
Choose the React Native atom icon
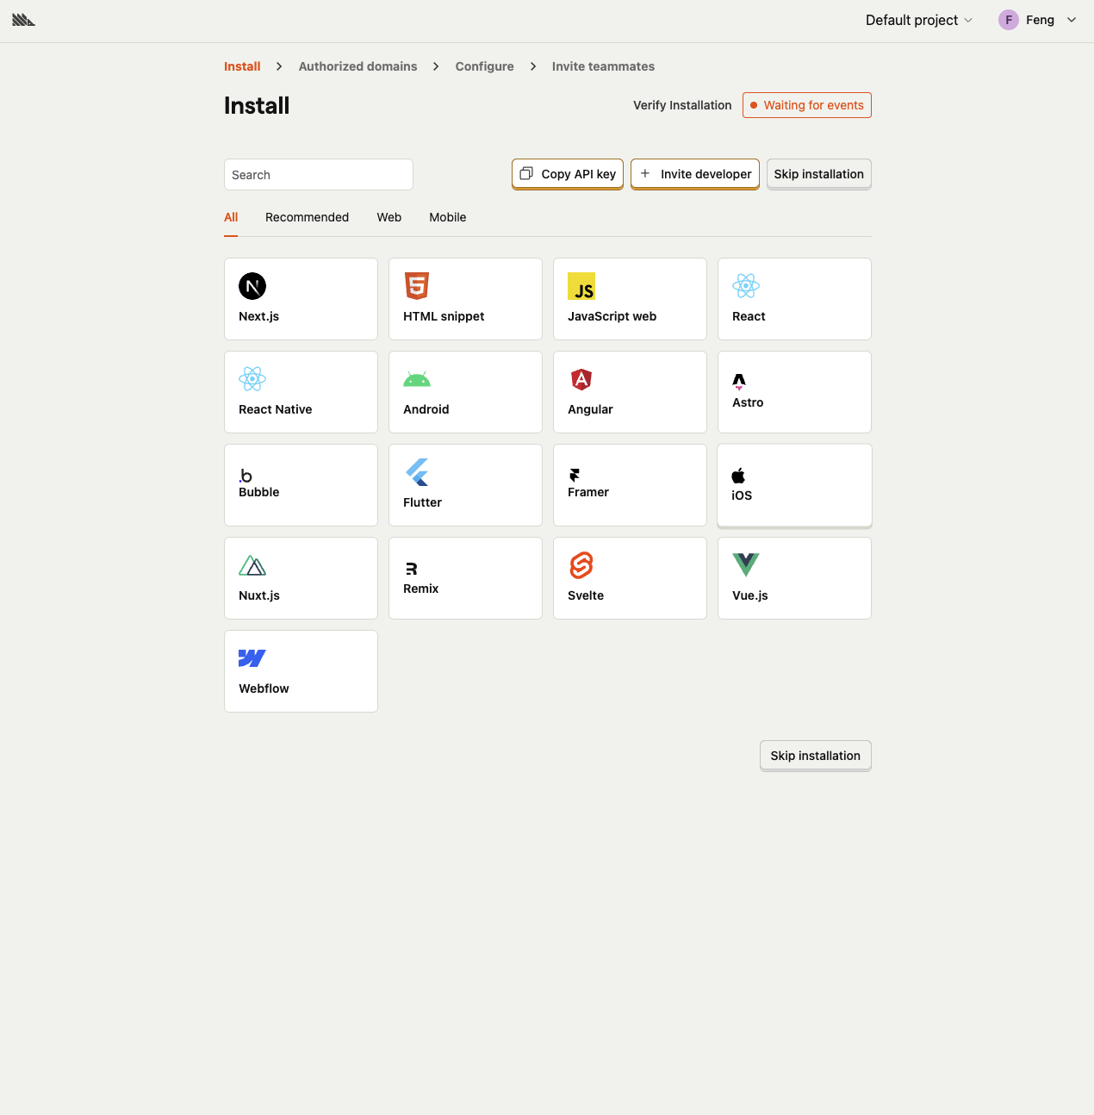[252, 379]
